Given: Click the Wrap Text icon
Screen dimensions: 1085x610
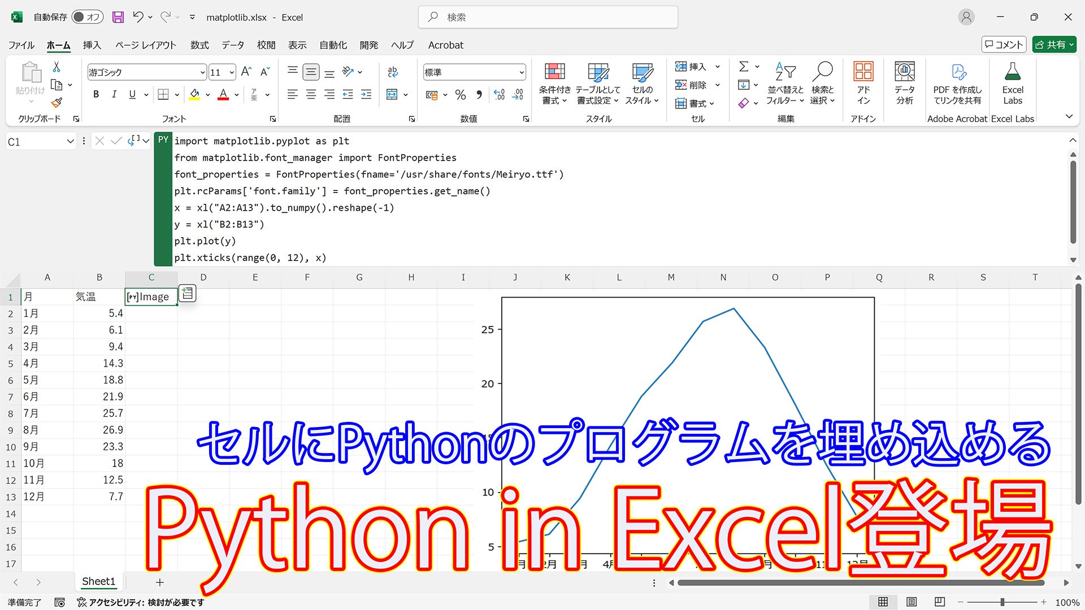Looking at the screenshot, I should coord(393,72).
